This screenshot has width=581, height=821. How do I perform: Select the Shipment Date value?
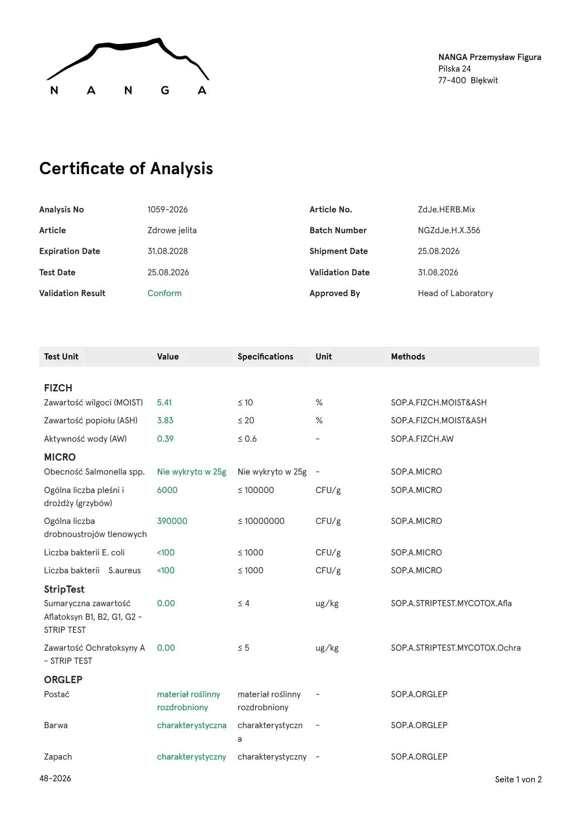point(439,251)
